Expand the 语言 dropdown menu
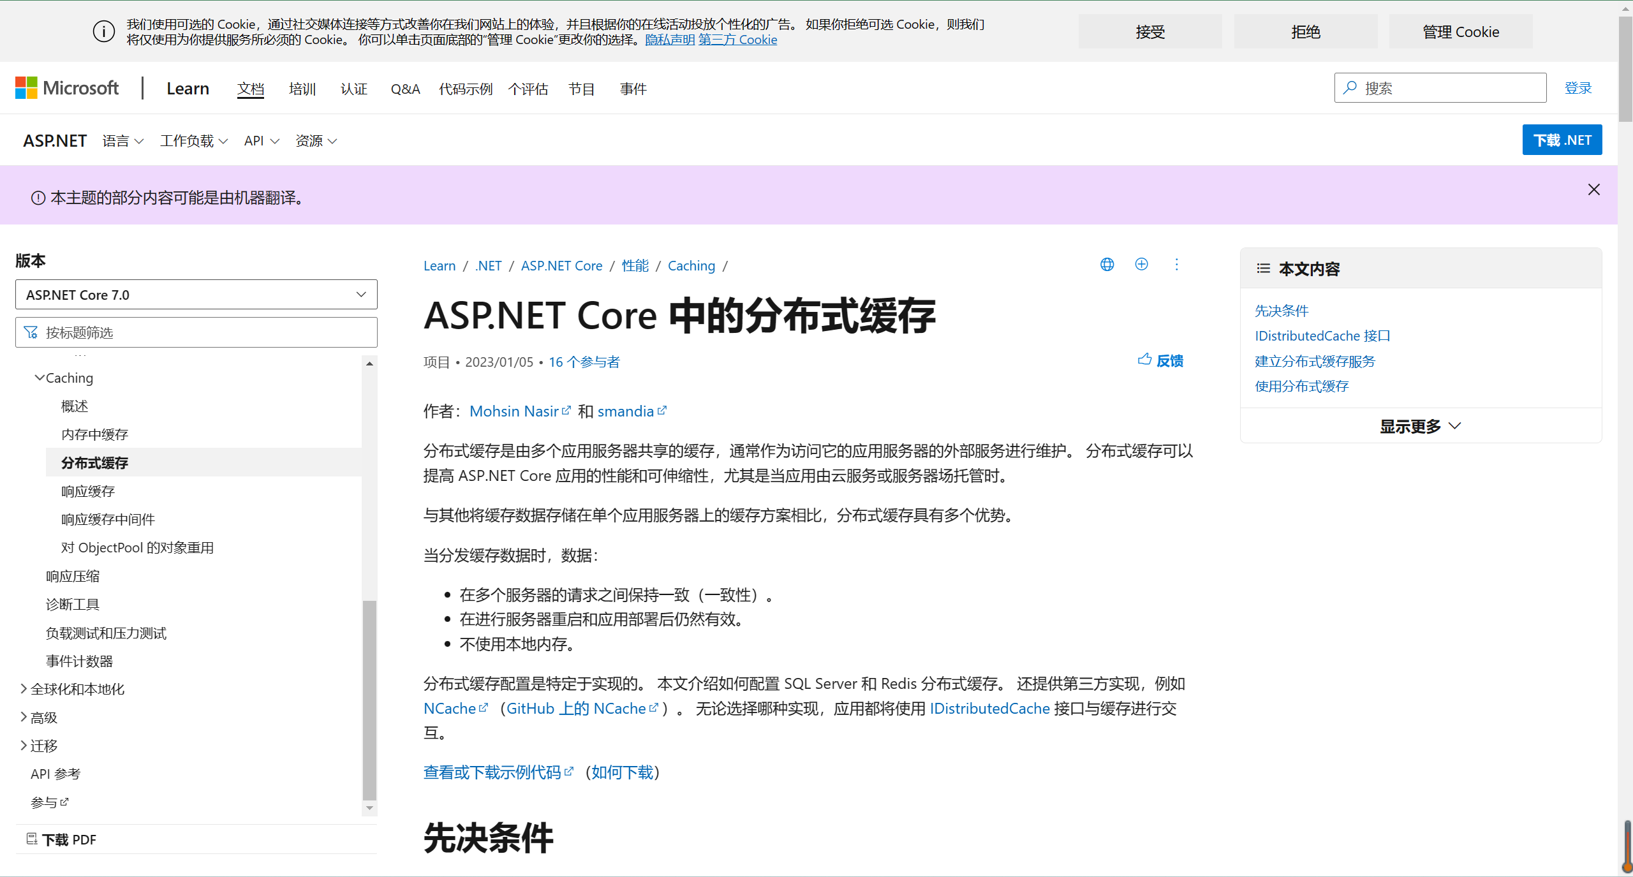The image size is (1633, 877). tap(123, 141)
